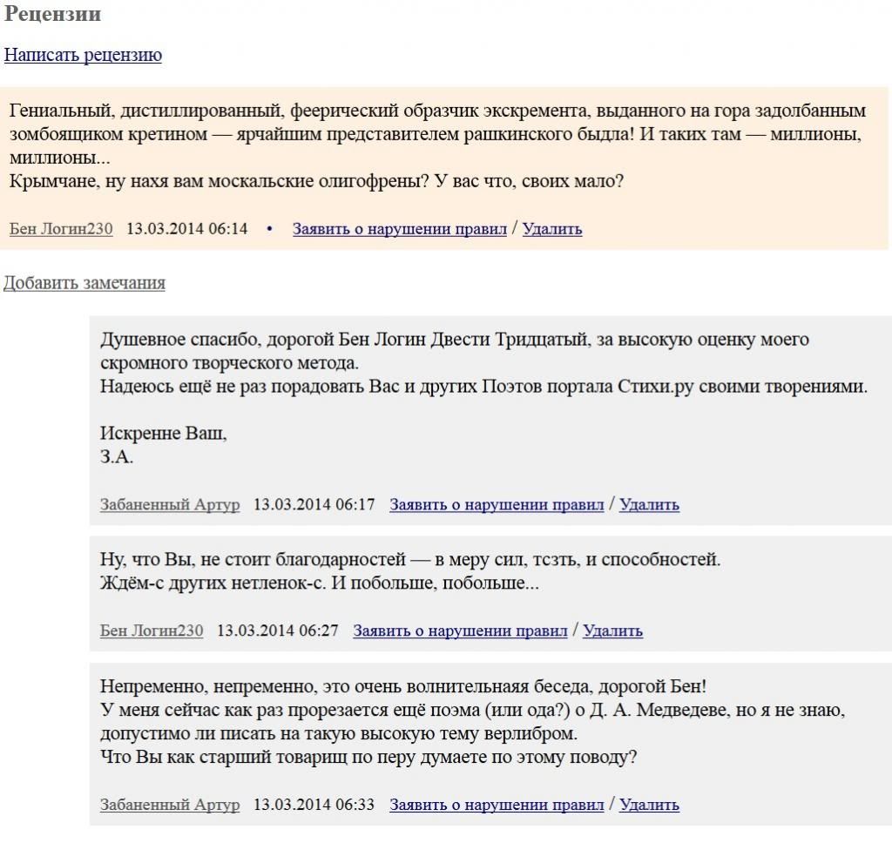Delete the reply posted at 06:33
The width and height of the screenshot is (892, 843).
(x=649, y=805)
